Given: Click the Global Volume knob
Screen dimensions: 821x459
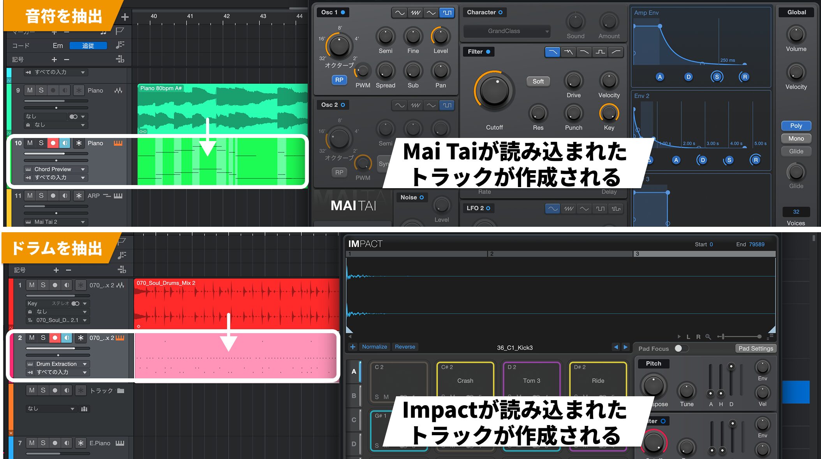Looking at the screenshot, I should 796,34.
